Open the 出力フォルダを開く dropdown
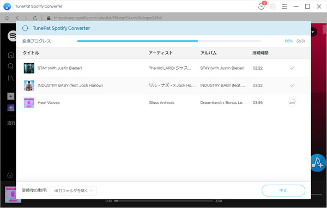 pos(73,191)
